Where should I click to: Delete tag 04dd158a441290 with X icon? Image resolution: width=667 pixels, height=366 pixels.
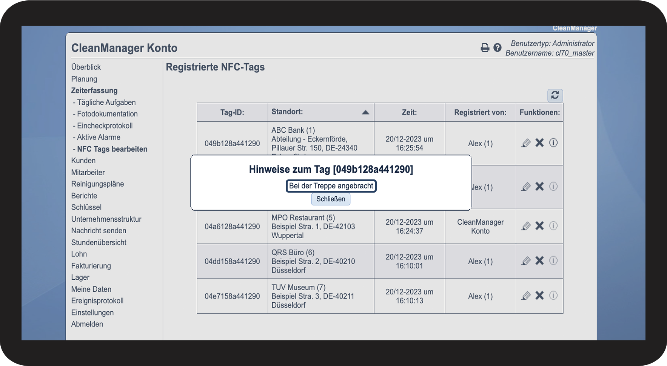point(539,261)
